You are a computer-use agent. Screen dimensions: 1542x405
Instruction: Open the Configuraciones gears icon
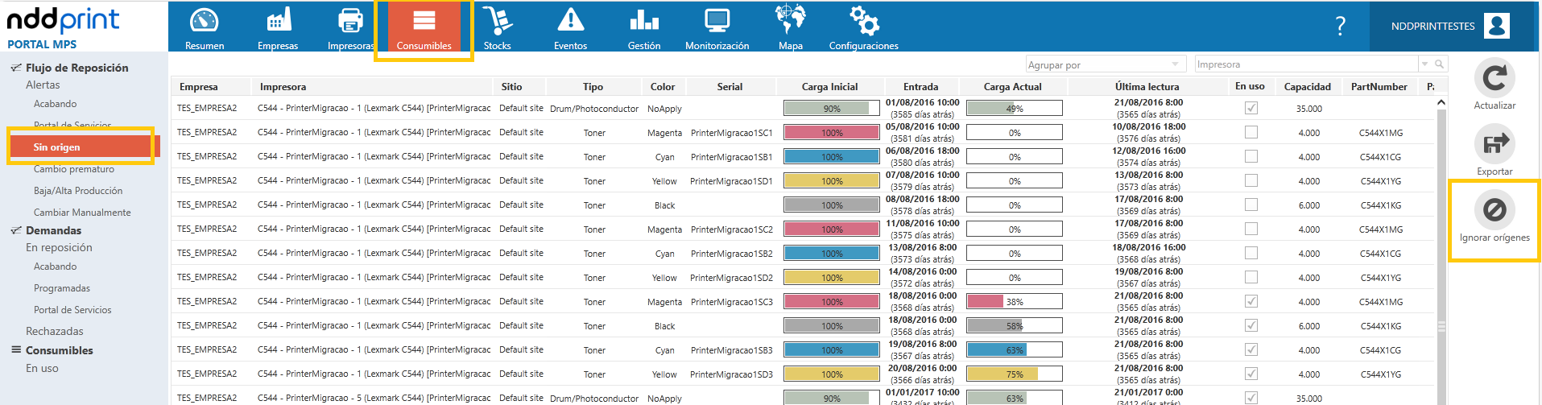click(x=864, y=20)
